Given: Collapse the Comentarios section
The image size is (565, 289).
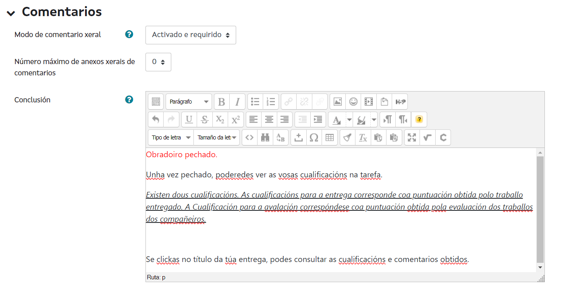Looking at the screenshot, I should click(11, 12).
